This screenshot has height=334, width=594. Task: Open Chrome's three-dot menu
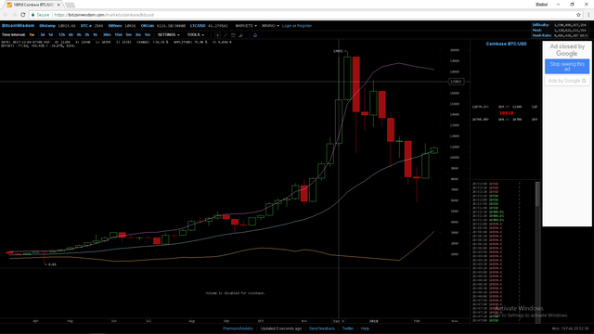tap(588, 15)
